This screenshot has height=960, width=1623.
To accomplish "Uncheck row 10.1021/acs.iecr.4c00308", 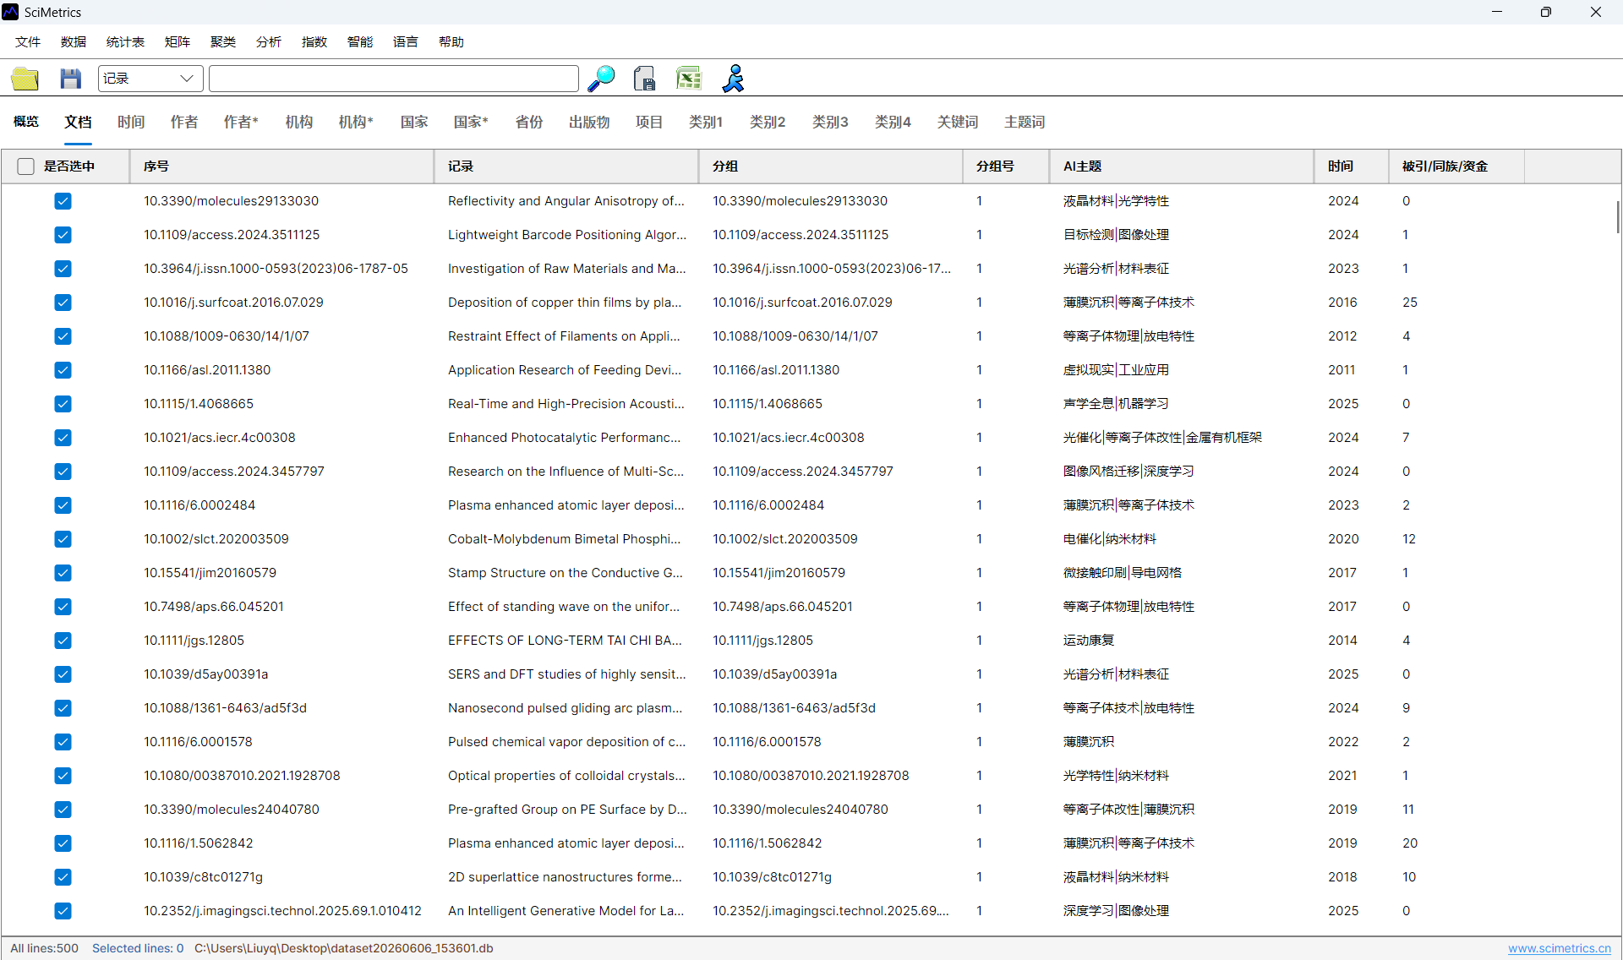I will coord(63,438).
